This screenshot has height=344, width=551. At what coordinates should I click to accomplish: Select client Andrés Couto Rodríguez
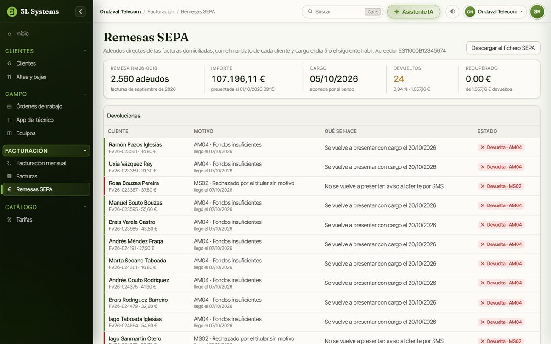click(139, 280)
